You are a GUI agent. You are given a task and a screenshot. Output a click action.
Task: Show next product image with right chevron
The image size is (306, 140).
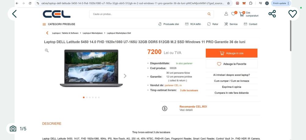(x=125, y=76)
